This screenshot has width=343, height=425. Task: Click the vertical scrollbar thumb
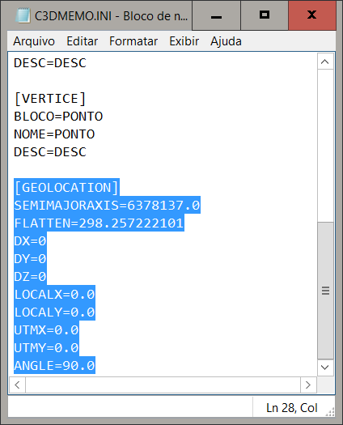(325, 291)
